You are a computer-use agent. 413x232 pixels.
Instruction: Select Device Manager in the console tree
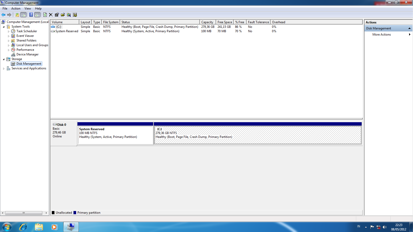[27, 54]
